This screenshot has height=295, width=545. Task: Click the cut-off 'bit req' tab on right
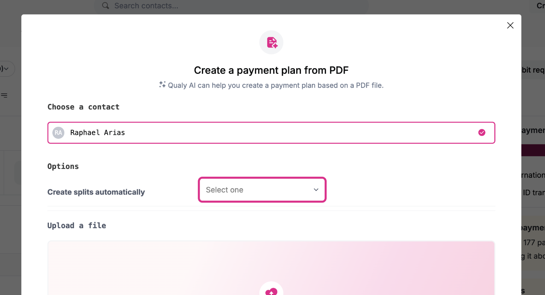[x=533, y=70]
